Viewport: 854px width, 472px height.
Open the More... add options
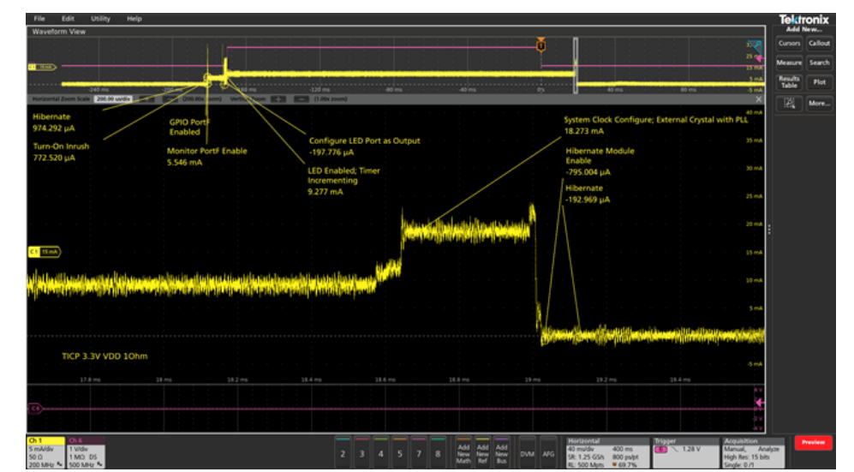[x=819, y=104]
